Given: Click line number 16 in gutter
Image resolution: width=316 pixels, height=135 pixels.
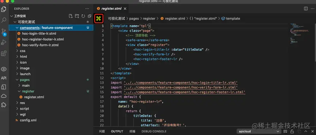Looking at the screenshot, I should click(102, 97).
